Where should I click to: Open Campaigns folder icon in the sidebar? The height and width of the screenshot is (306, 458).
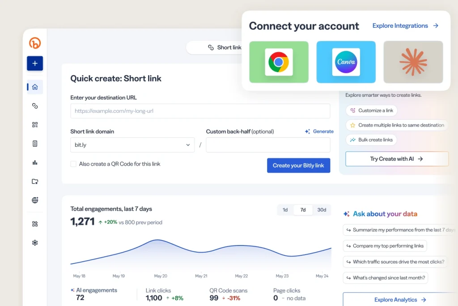(35, 181)
